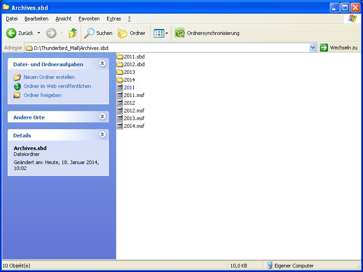Select the 2013 folder
363x272 pixels.
(129, 72)
